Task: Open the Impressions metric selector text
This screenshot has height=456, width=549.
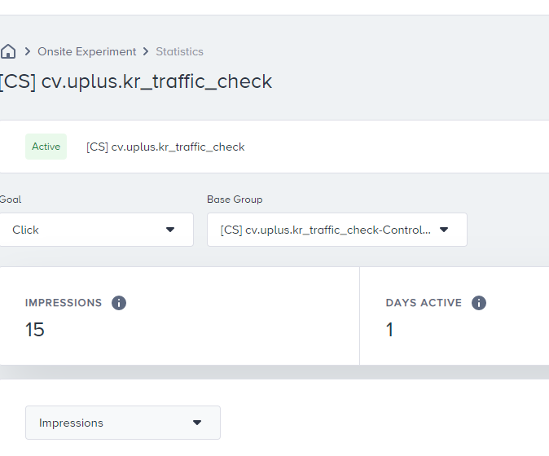Action: click(72, 423)
